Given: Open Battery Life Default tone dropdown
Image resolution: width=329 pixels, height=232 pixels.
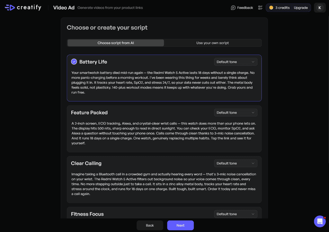Looking at the screenshot, I should [x=236, y=62].
